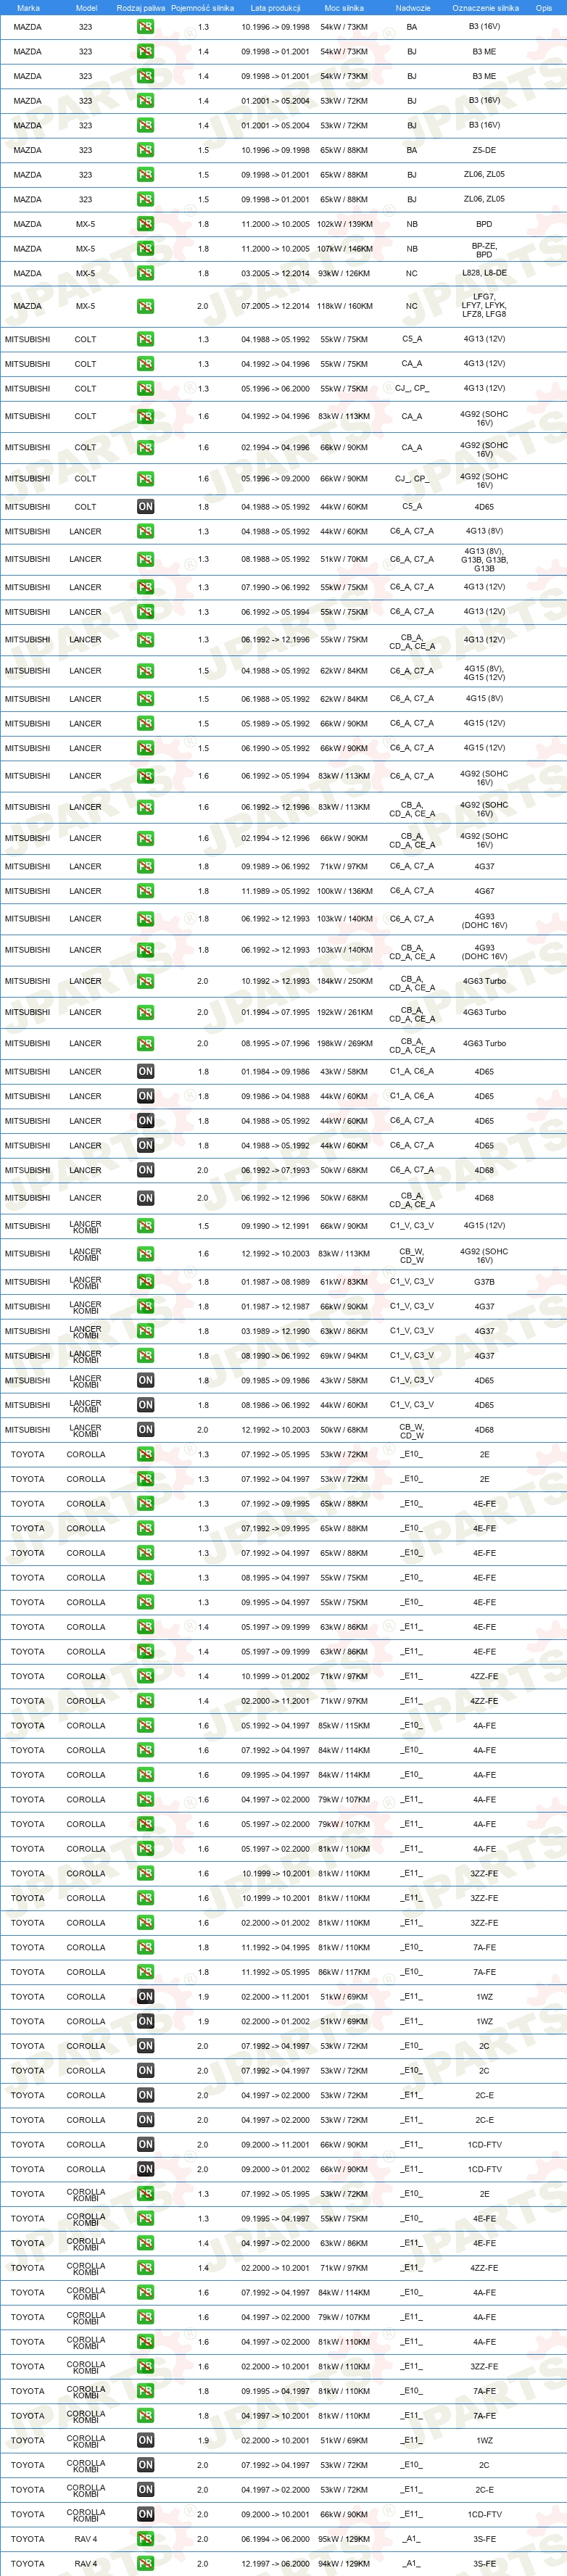
Task: Click diesel ON icon in Lancer 43kW 4D65 row
Action: 145,1072
